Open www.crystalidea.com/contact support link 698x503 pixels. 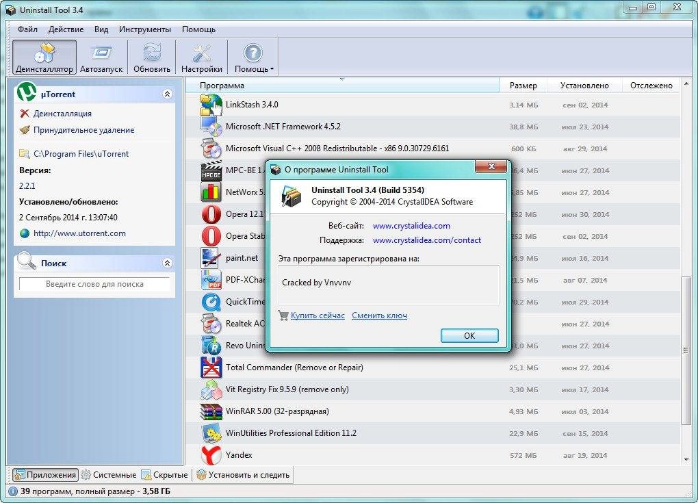point(427,240)
